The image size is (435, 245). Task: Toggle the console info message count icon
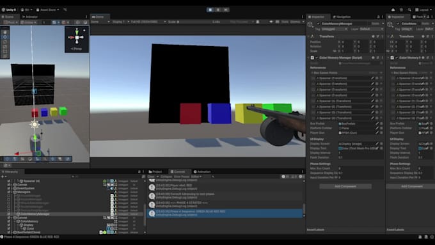(285, 177)
